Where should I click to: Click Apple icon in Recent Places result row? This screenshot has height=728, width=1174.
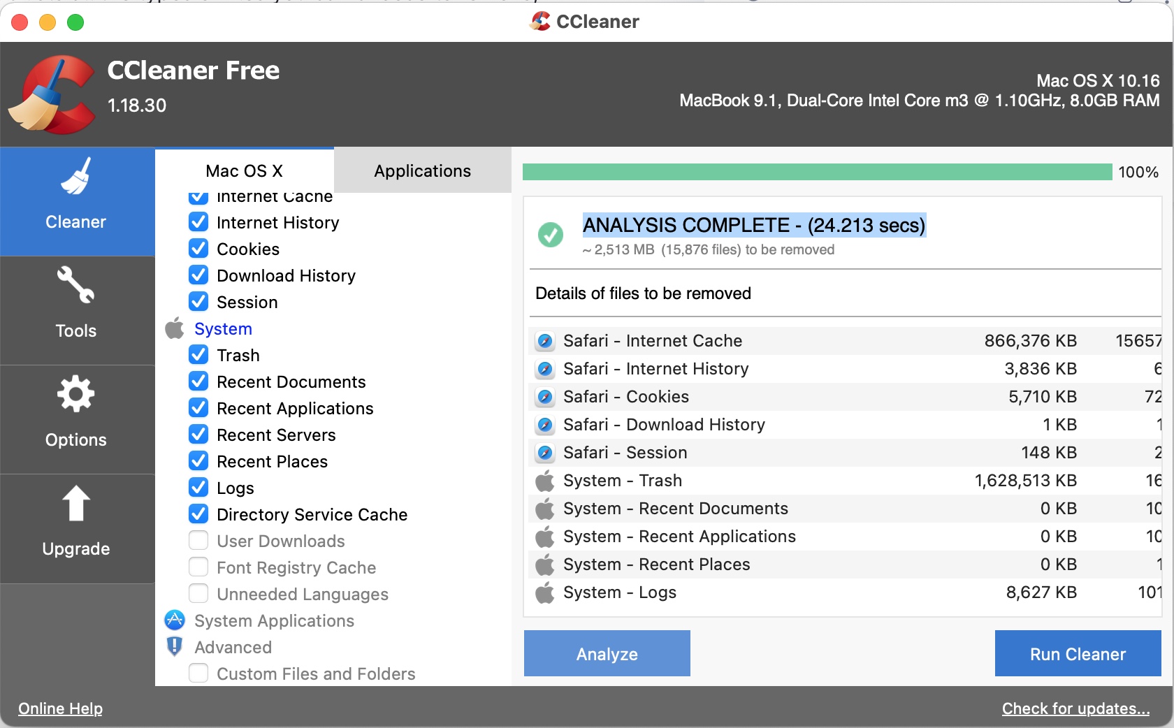pos(545,565)
